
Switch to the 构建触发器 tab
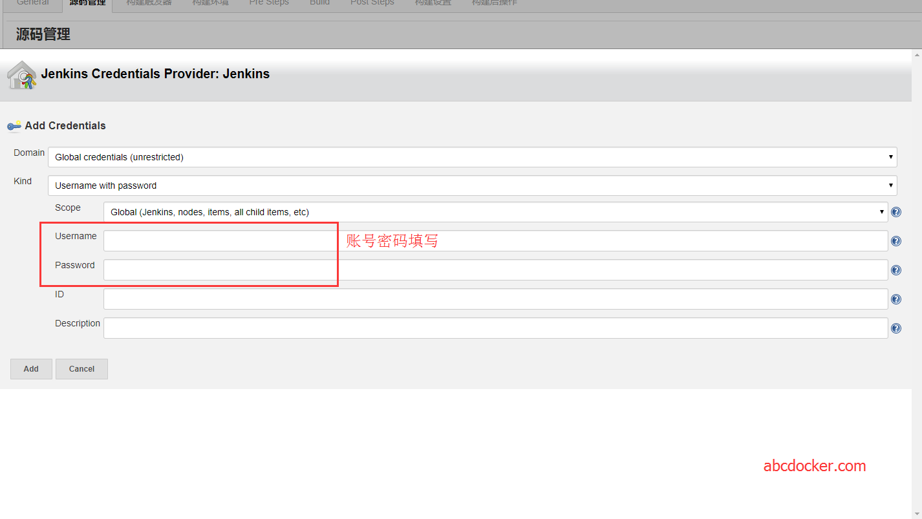coord(148,3)
